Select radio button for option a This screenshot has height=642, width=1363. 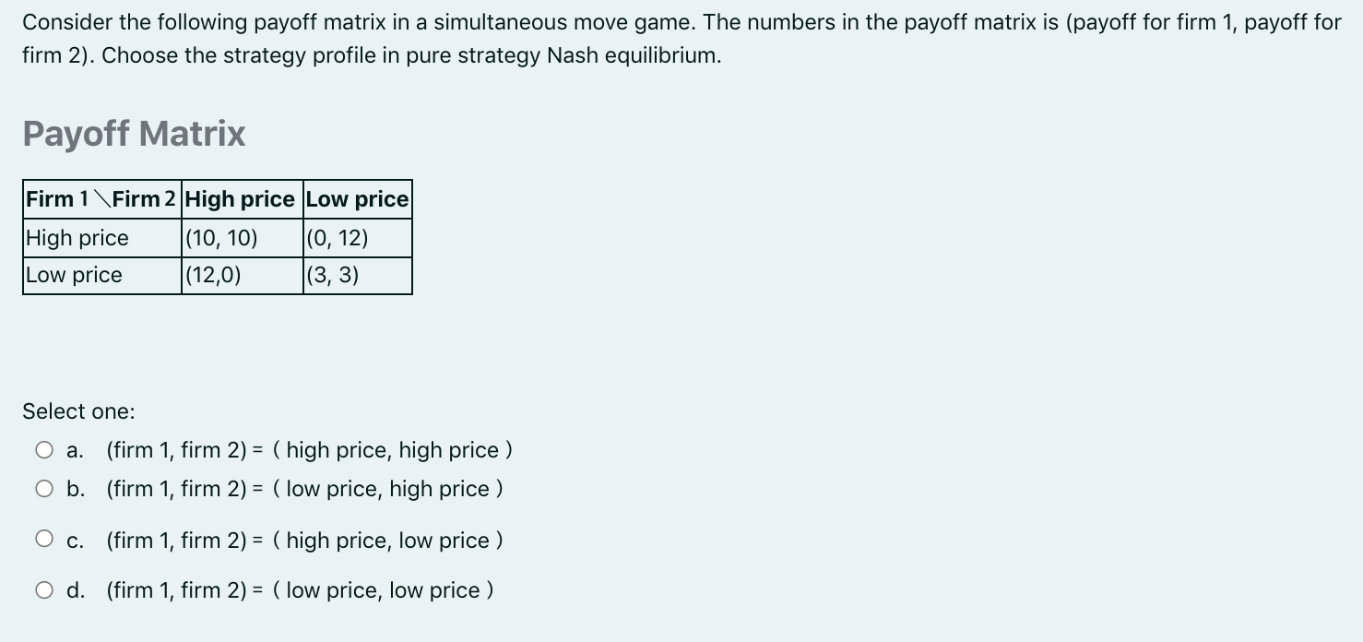(x=42, y=450)
